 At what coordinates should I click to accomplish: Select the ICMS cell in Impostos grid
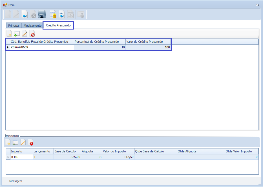click(x=21, y=157)
